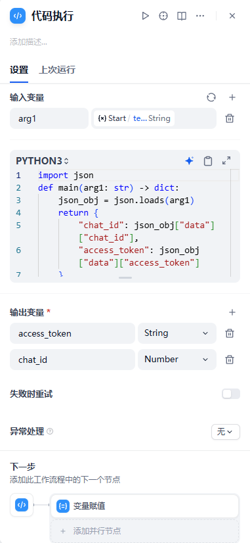
Task: Switch to the 设置 tab
Action: 19,70
